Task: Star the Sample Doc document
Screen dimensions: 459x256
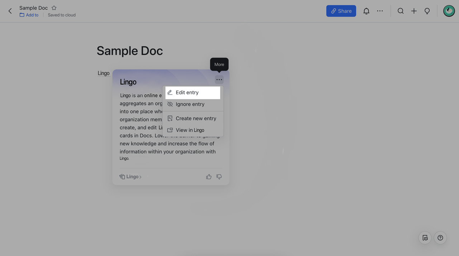Action: (x=54, y=8)
